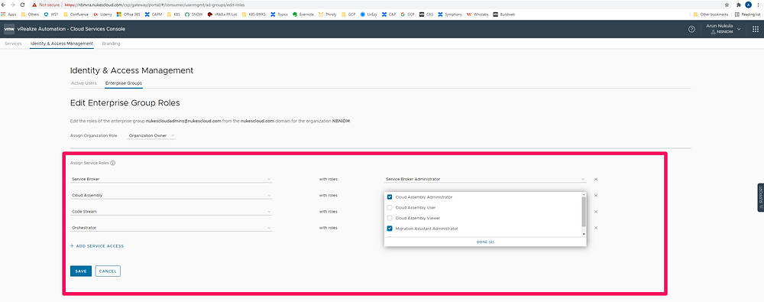Screen dimensions: 764x302
Task: Reload the page with refresh icon
Action: [x=22, y=5]
